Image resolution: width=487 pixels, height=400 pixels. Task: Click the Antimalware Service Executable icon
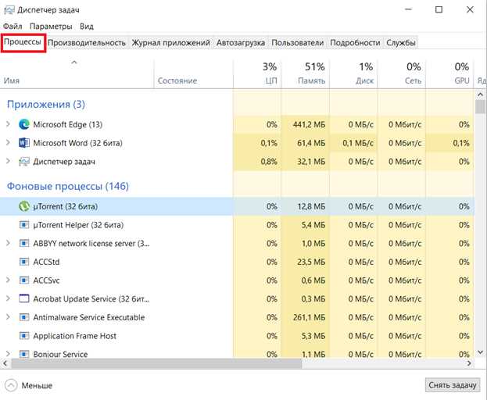coord(24,317)
